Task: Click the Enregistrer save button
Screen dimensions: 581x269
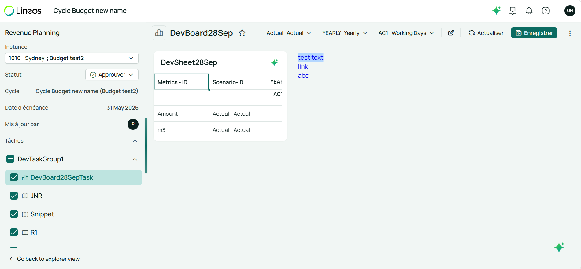Action: tap(534, 33)
